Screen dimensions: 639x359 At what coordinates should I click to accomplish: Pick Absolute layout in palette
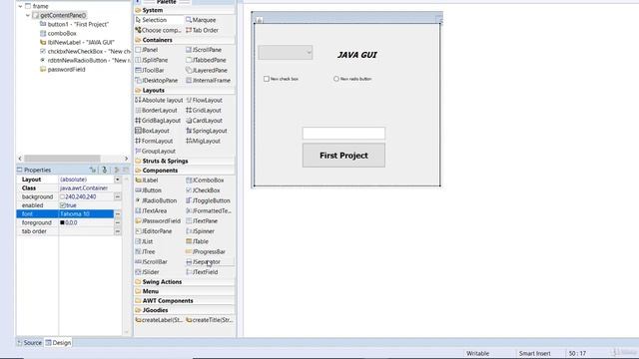pyautogui.click(x=159, y=100)
